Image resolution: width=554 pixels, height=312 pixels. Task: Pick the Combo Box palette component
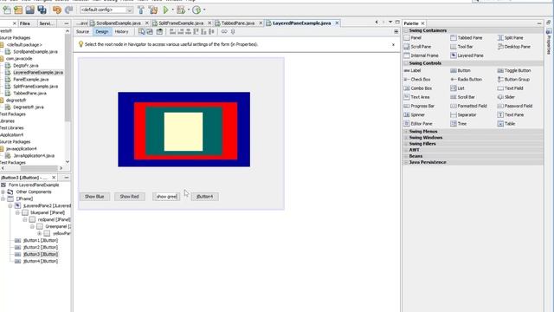point(417,88)
